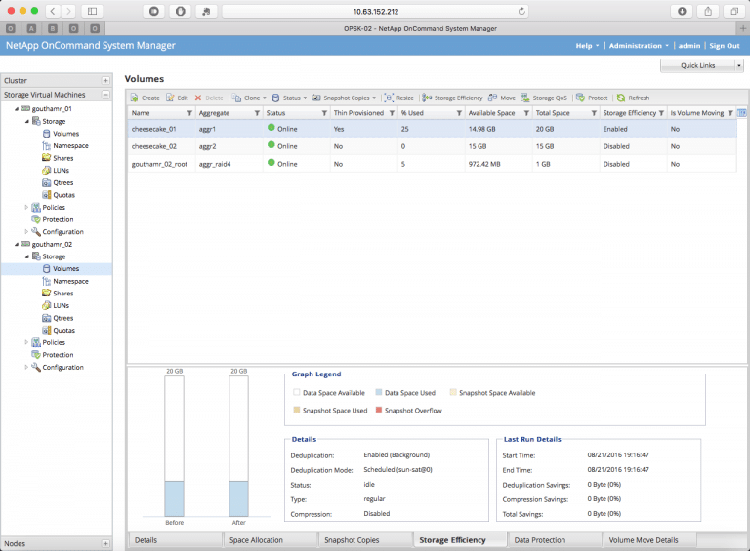
Task: Collapse the Storage Virtual Machines panel
Action: pos(105,95)
